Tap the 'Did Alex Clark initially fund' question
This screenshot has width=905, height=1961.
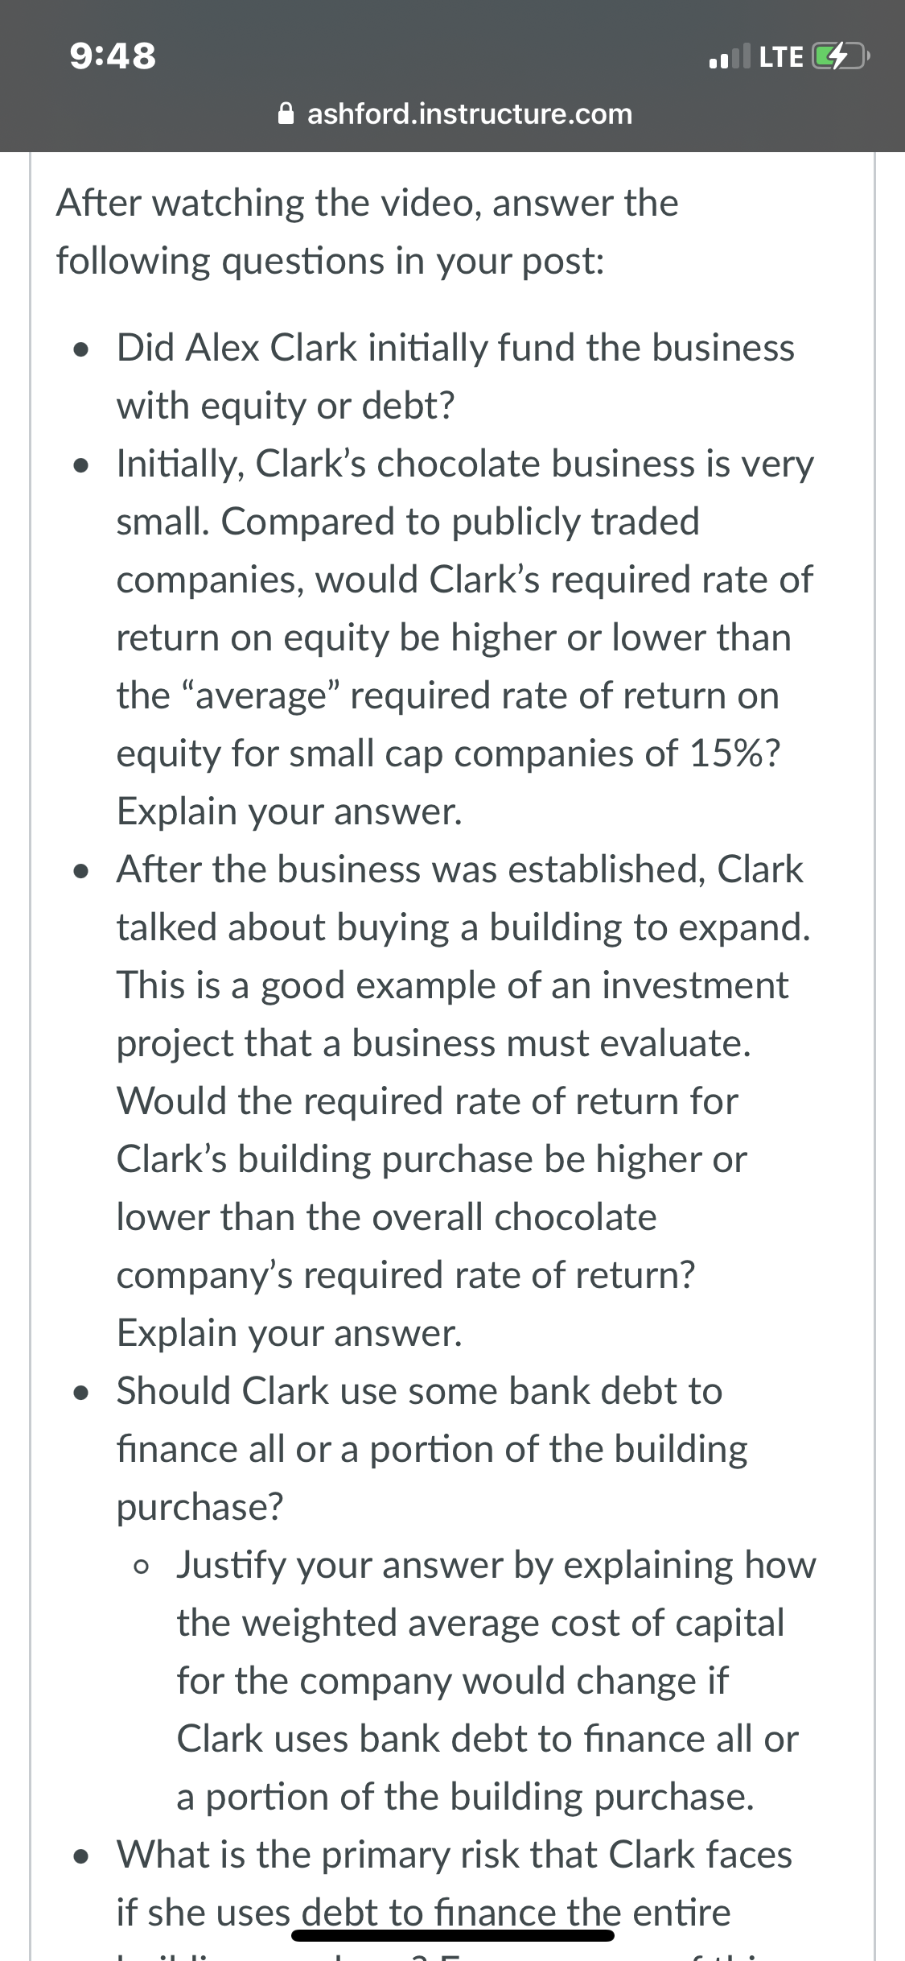click(455, 377)
